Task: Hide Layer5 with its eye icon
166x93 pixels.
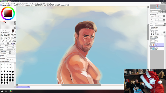Action: pos(151,36)
